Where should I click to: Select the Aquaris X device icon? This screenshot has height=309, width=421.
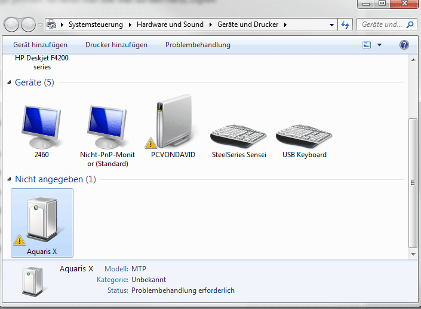[x=43, y=219]
